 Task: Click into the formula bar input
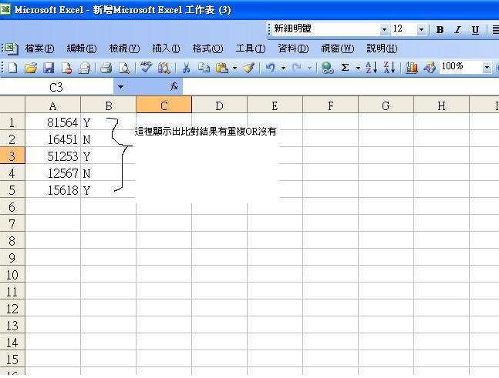click(x=341, y=87)
